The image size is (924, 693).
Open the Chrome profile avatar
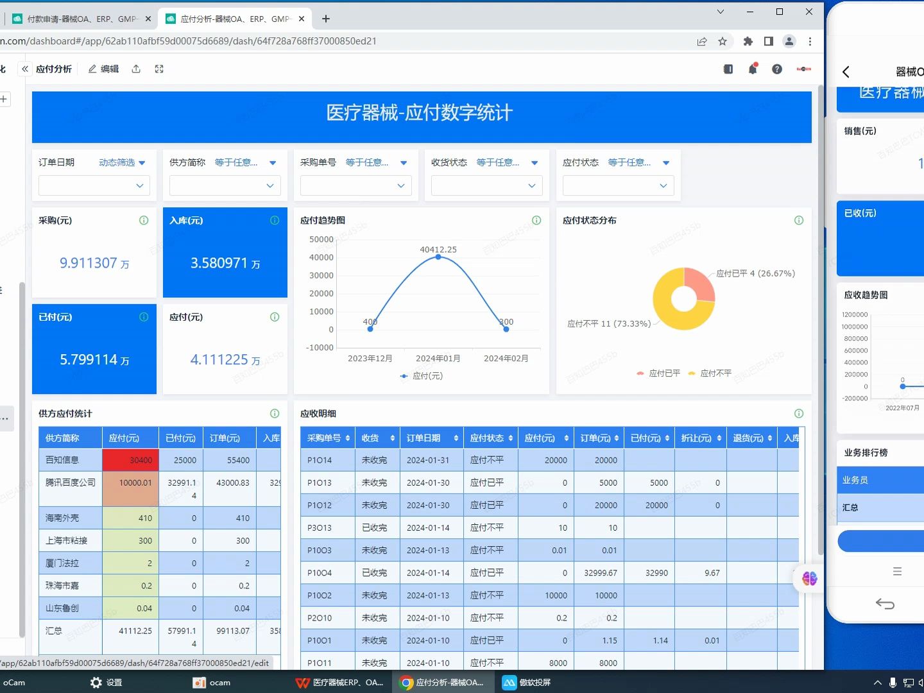789,41
